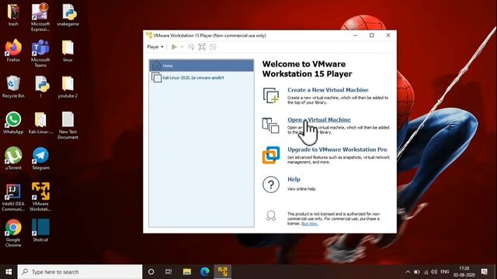This screenshot has width=497, height=279.
Task: Click the network tray icon
Action: coord(426,272)
